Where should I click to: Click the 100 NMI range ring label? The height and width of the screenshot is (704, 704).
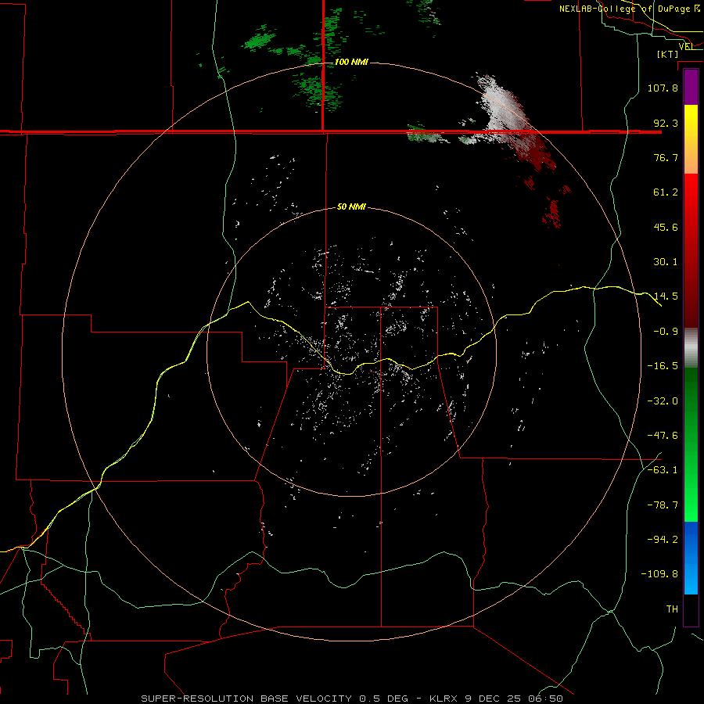[351, 62]
